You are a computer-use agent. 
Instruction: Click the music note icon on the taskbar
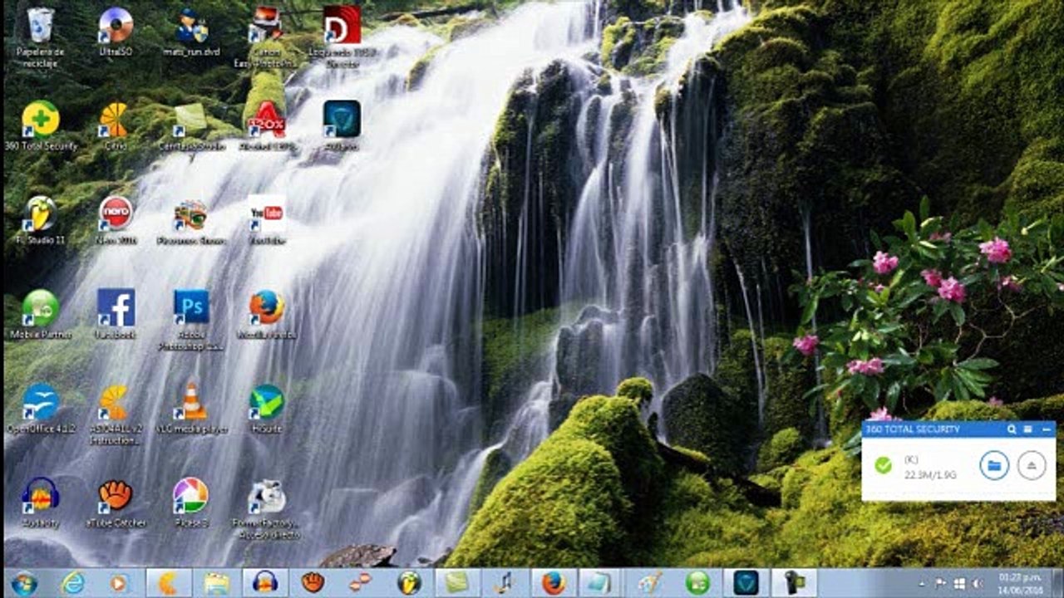point(505,583)
